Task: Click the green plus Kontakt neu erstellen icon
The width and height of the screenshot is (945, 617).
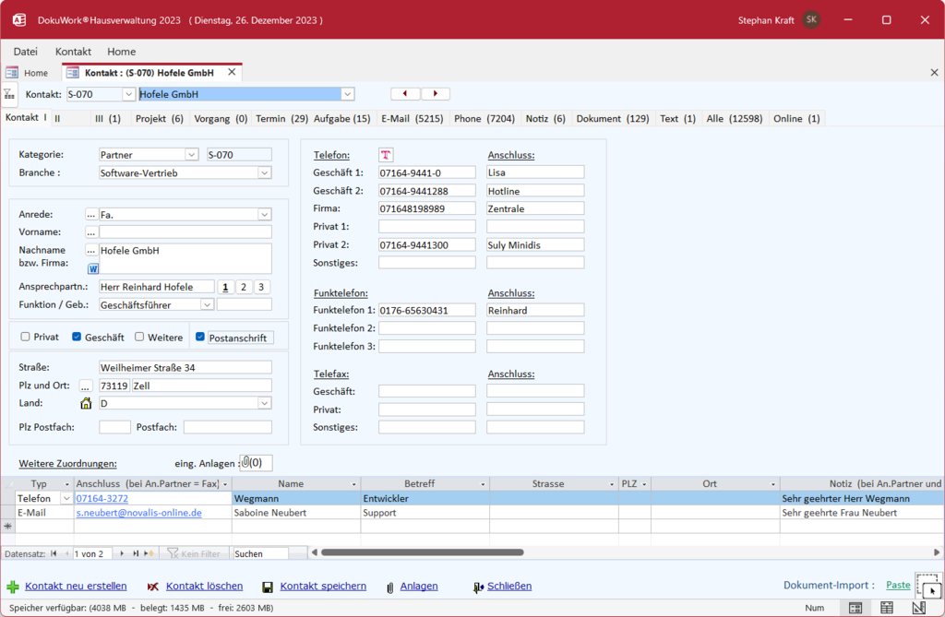Action: tap(13, 587)
